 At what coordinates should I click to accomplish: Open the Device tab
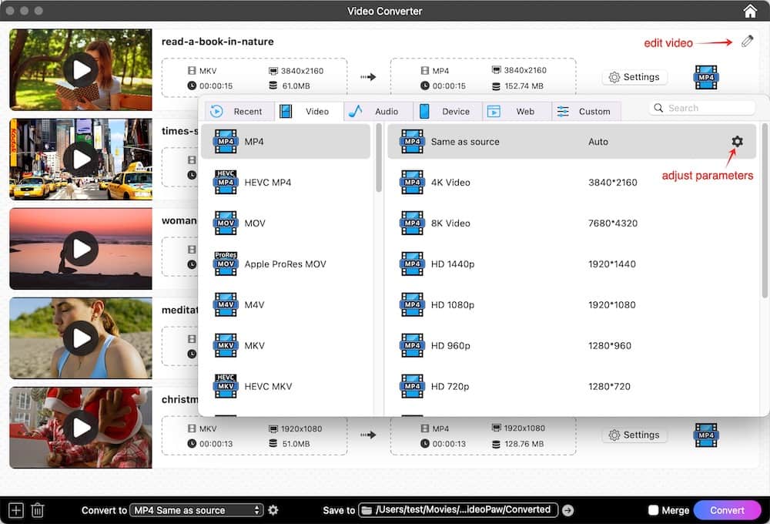click(x=447, y=111)
